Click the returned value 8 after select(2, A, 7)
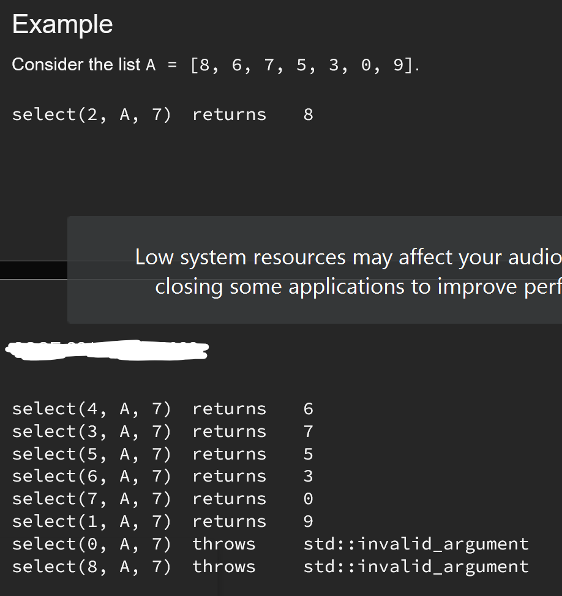This screenshot has width=562, height=596. pyautogui.click(x=308, y=114)
